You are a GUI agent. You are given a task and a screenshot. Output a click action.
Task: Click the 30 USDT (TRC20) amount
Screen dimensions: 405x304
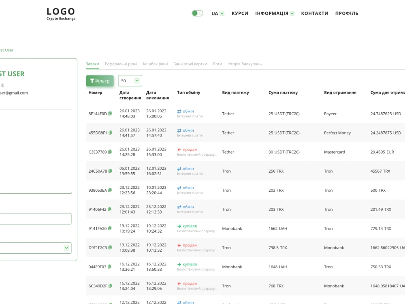pyautogui.click(x=284, y=152)
